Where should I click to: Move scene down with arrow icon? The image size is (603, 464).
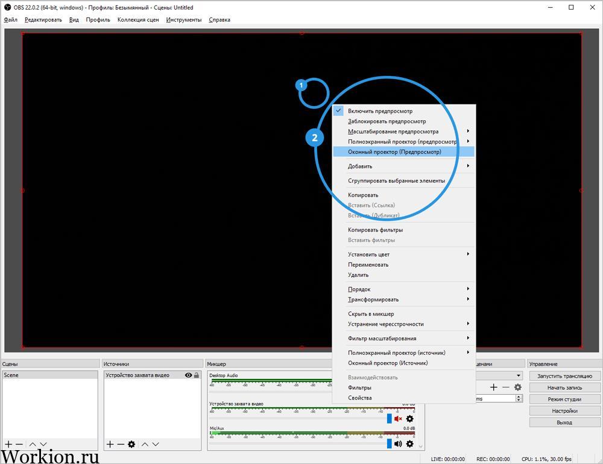coord(43,444)
